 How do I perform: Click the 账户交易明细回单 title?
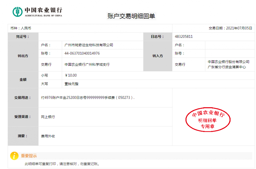click(131, 16)
